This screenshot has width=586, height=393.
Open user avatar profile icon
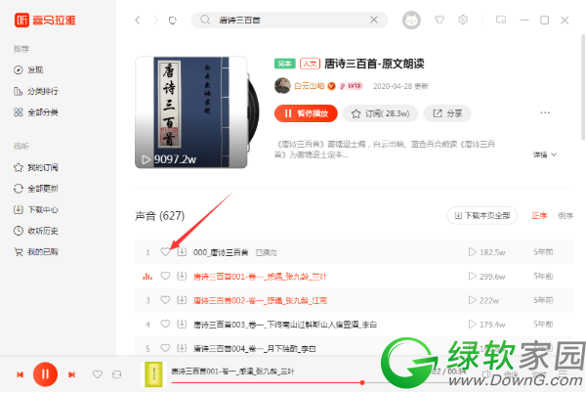[x=411, y=20]
